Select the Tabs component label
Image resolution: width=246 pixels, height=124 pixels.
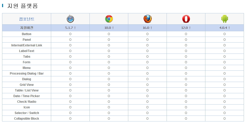pos(27,57)
